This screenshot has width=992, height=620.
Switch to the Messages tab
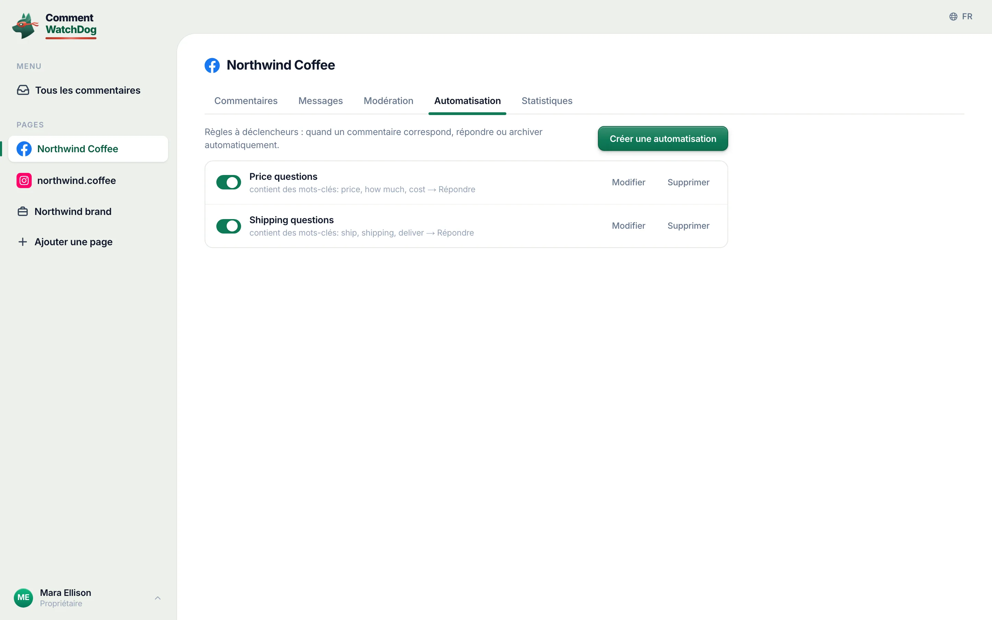321,101
